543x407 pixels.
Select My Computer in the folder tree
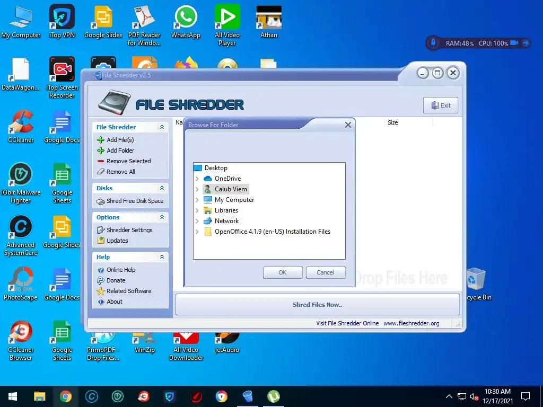pyautogui.click(x=234, y=200)
